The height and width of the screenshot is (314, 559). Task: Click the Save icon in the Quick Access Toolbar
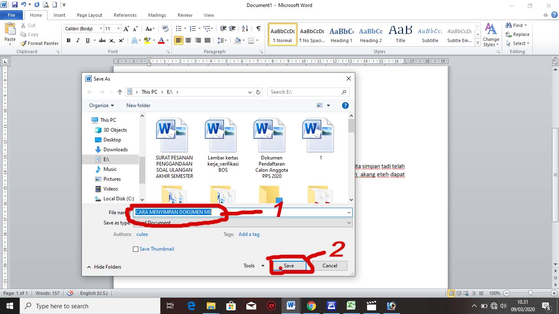tap(15, 5)
